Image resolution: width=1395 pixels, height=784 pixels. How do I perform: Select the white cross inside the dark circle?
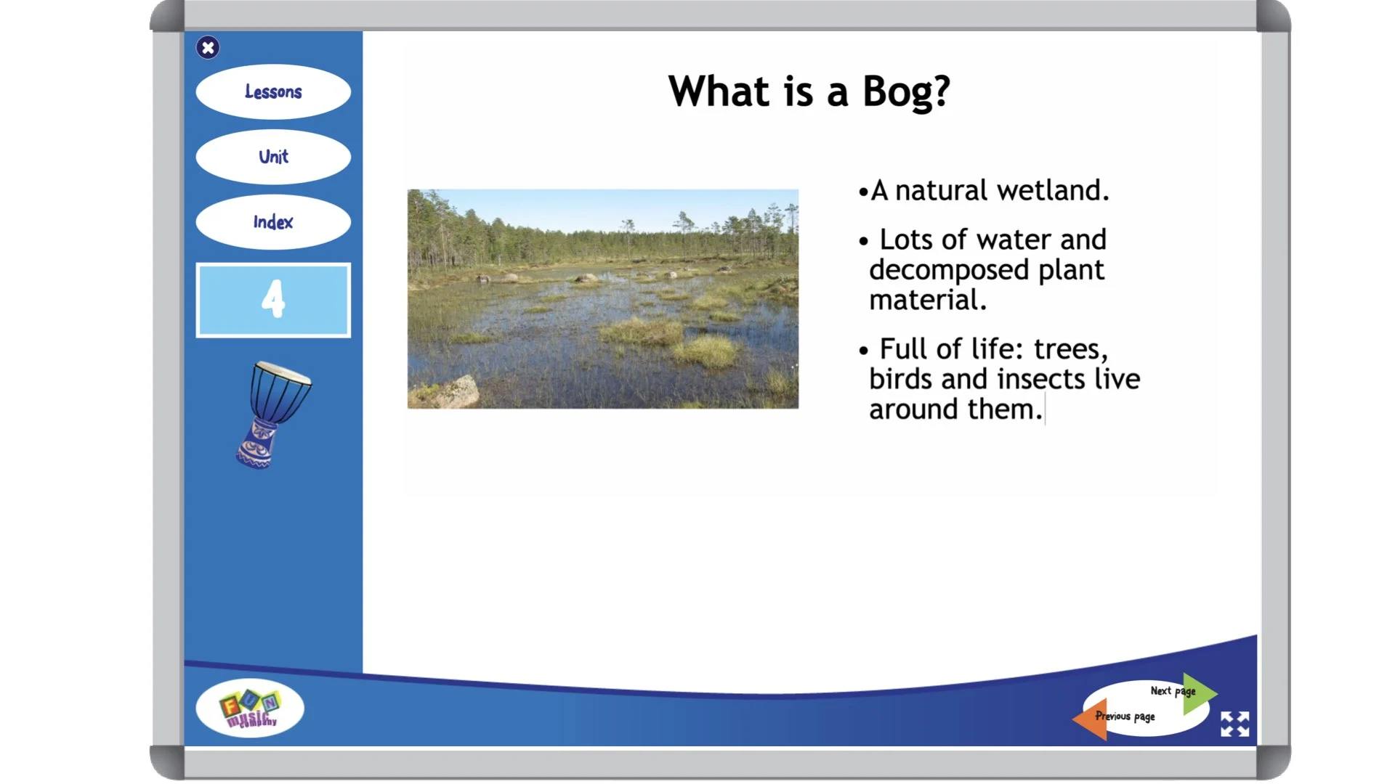[x=208, y=47]
